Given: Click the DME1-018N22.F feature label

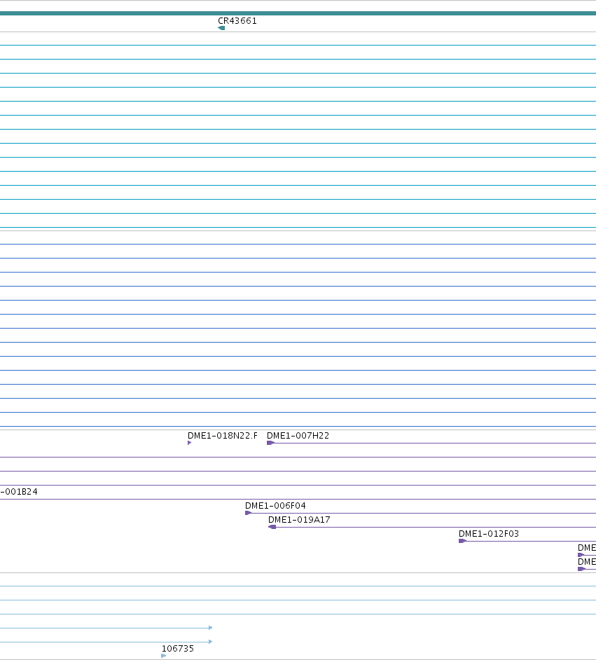Looking at the screenshot, I should pyautogui.click(x=223, y=436).
